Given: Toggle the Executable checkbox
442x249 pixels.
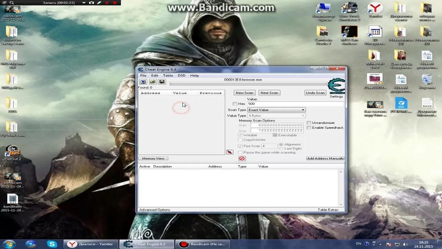Looking at the screenshot, I should tap(275, 135).
